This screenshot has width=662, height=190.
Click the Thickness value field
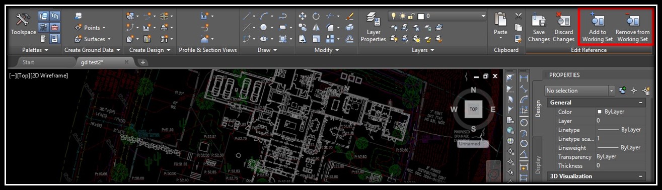(x=621, y=165)
